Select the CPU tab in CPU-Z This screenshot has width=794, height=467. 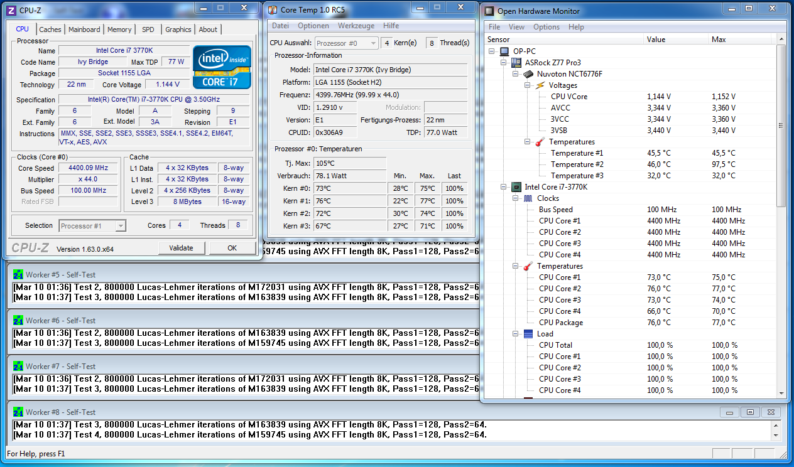coord(23,29)
